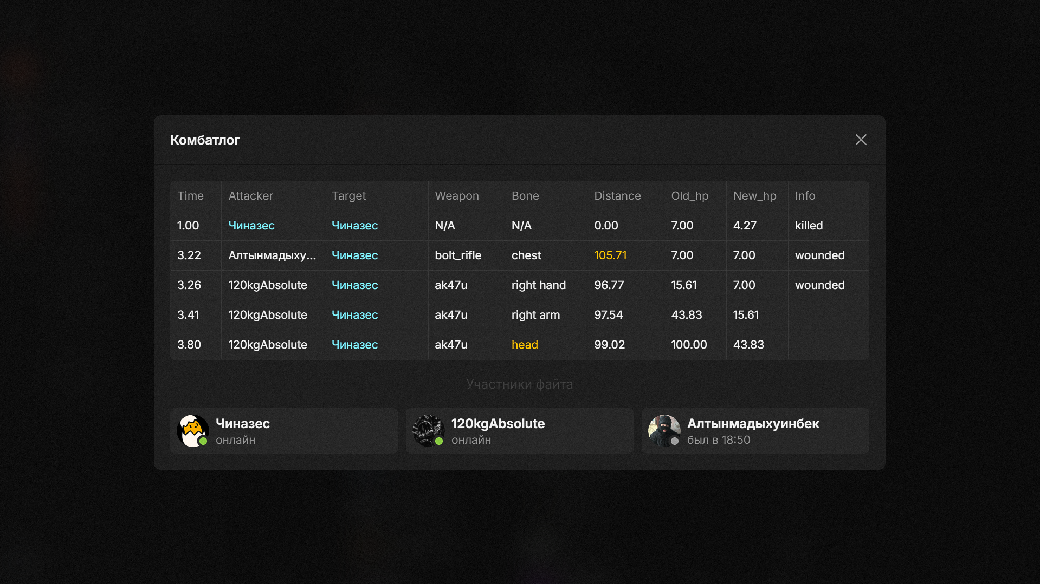Click 120kgAbsolute attacker in row 3.41

pos(268,315)
